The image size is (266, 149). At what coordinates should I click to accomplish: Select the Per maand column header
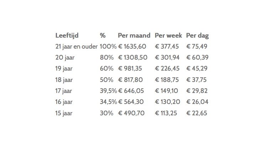pyautogui.click(x=134, y=35)
